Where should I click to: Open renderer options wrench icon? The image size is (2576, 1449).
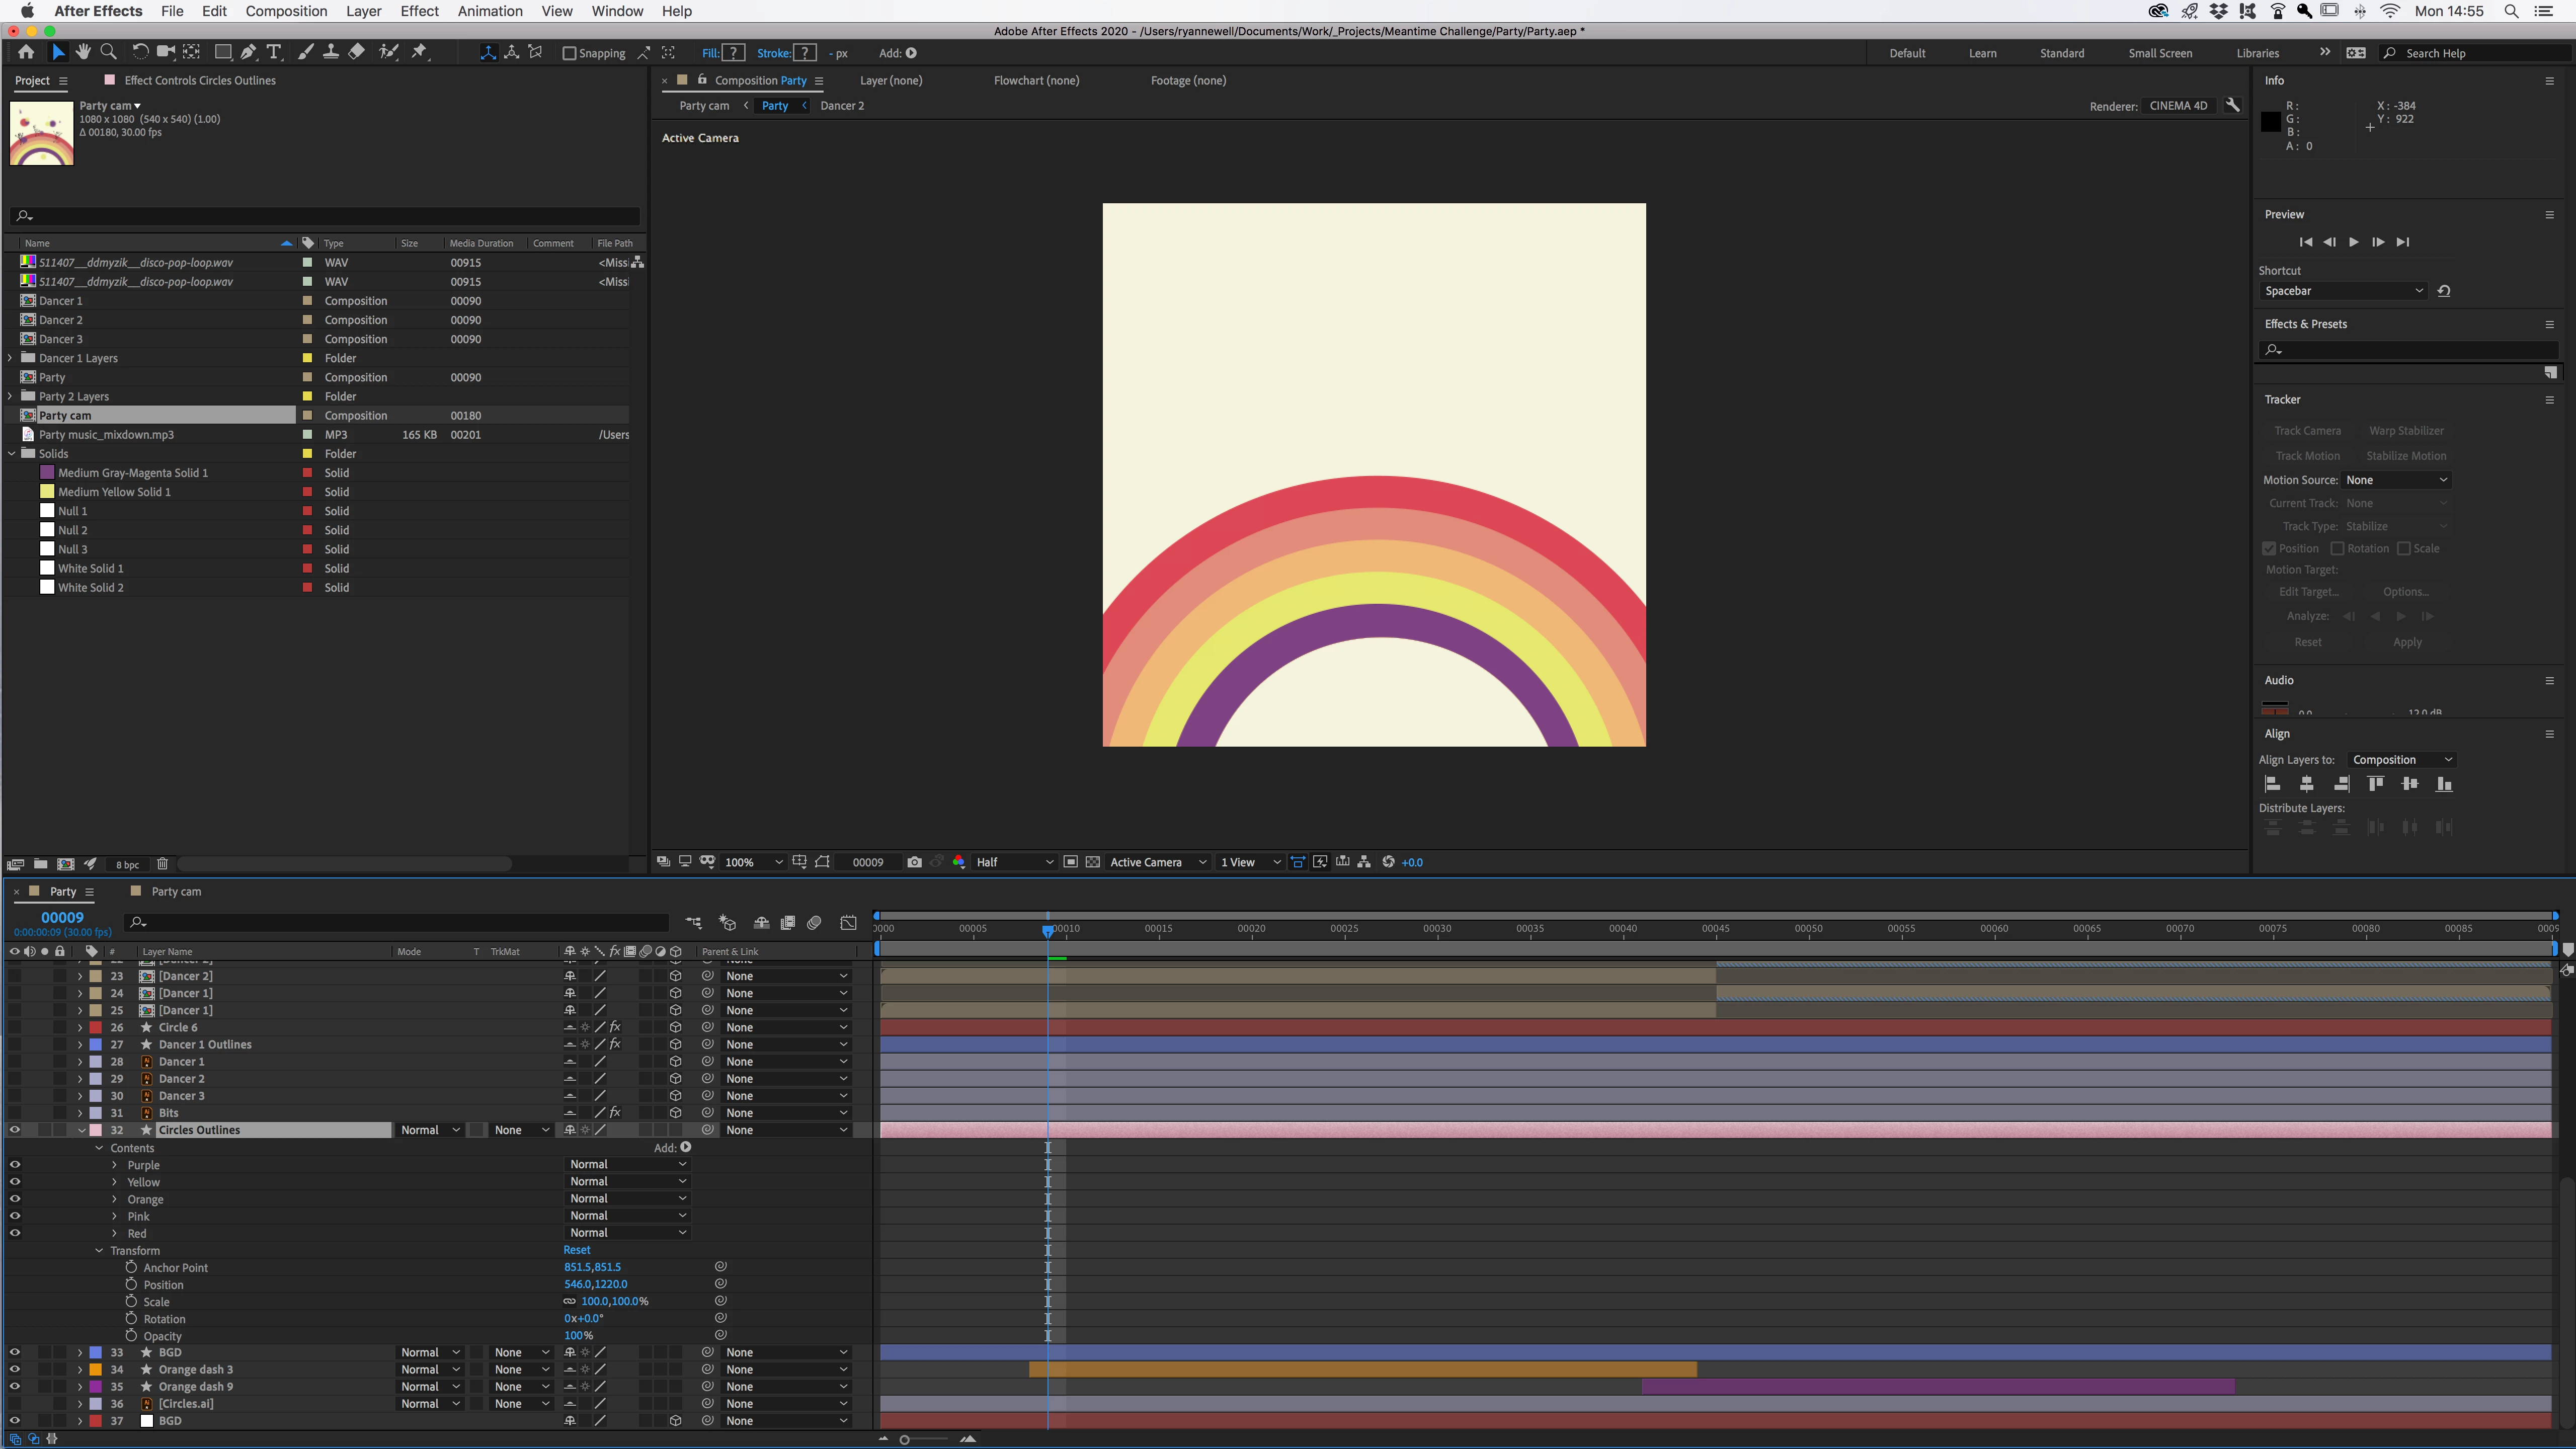[2232, 105]
